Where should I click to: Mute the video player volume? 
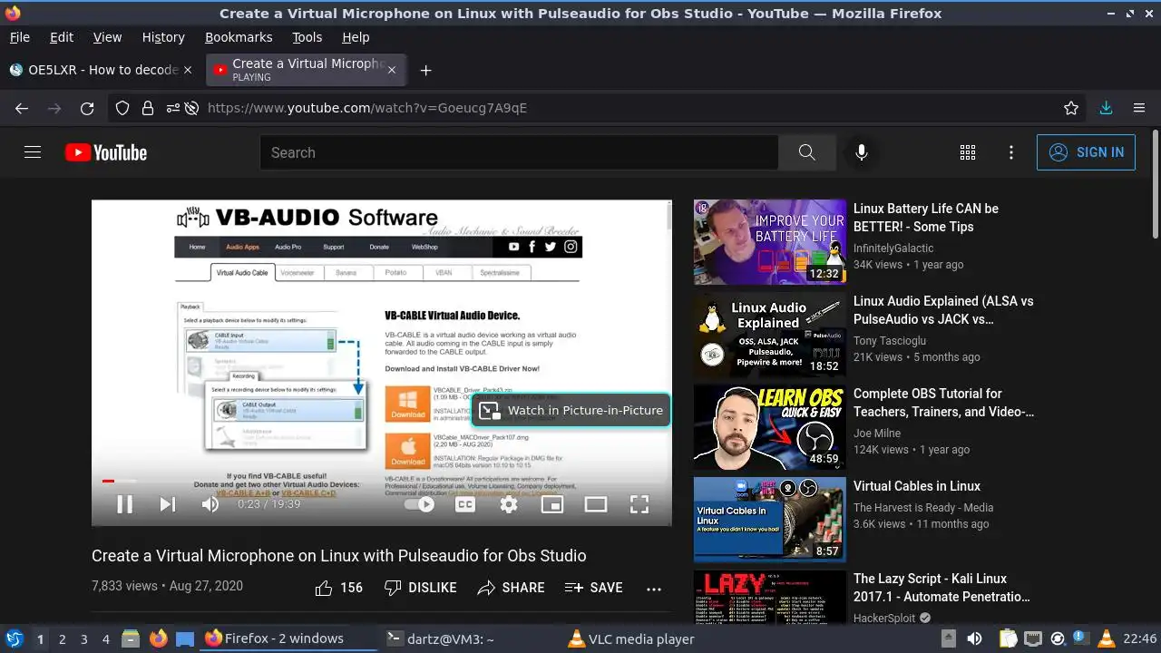pyautogui.click(x=210, y=504)
